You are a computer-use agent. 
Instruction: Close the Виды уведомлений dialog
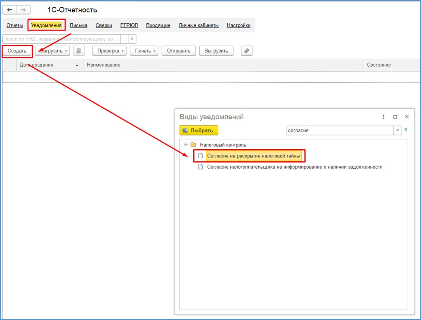(x=407, y=117)
